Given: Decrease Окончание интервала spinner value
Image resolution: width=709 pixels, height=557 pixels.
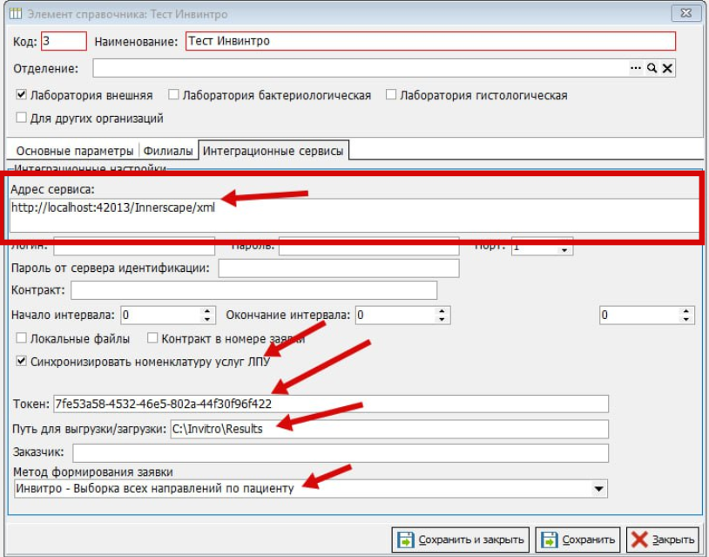Looking at the screenshot, I should (x=442, y=319).
